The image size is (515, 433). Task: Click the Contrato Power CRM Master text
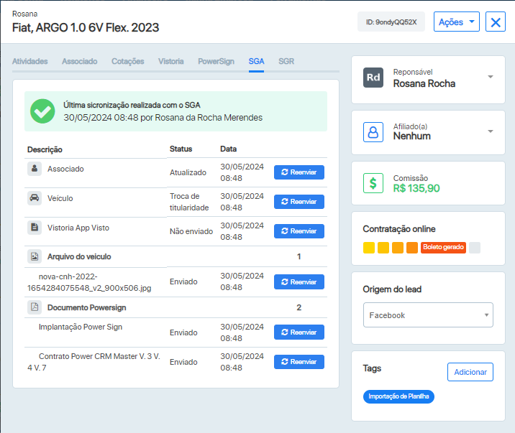pos(94,362)
